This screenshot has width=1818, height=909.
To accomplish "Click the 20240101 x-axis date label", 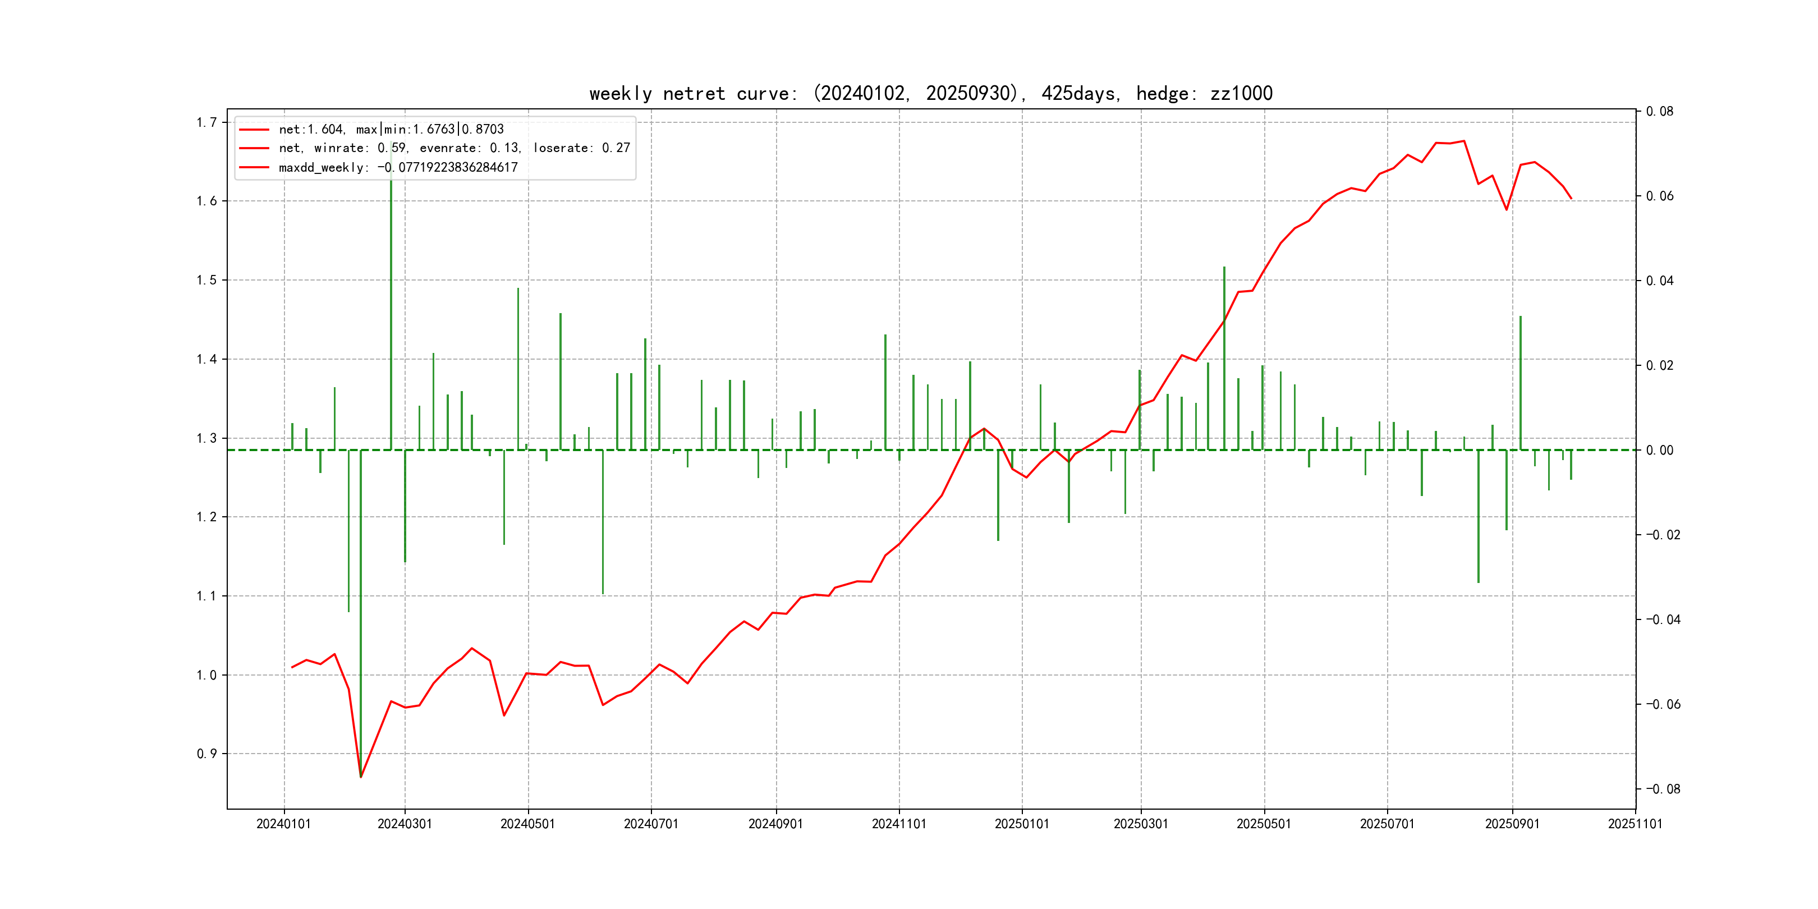I will point(284,824).
